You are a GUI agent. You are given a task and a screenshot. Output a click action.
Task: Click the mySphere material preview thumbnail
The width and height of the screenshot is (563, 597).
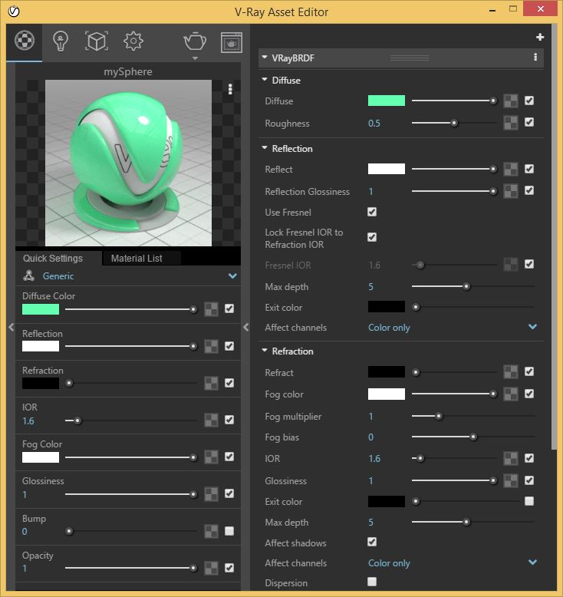point(128,163)
